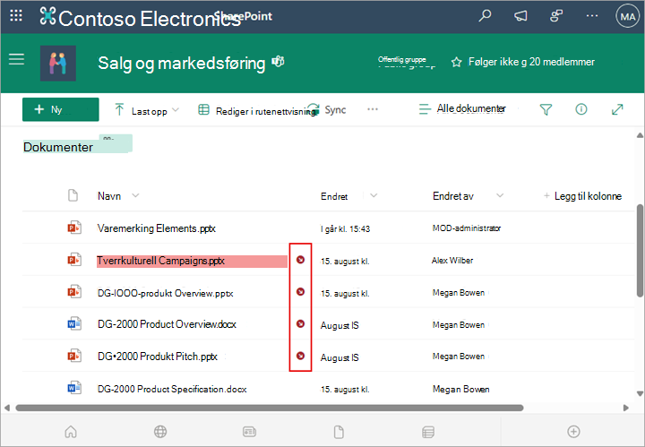Open the MA account profile avatar
This screenshot has height=447, width=645.
tap(627, 16)
